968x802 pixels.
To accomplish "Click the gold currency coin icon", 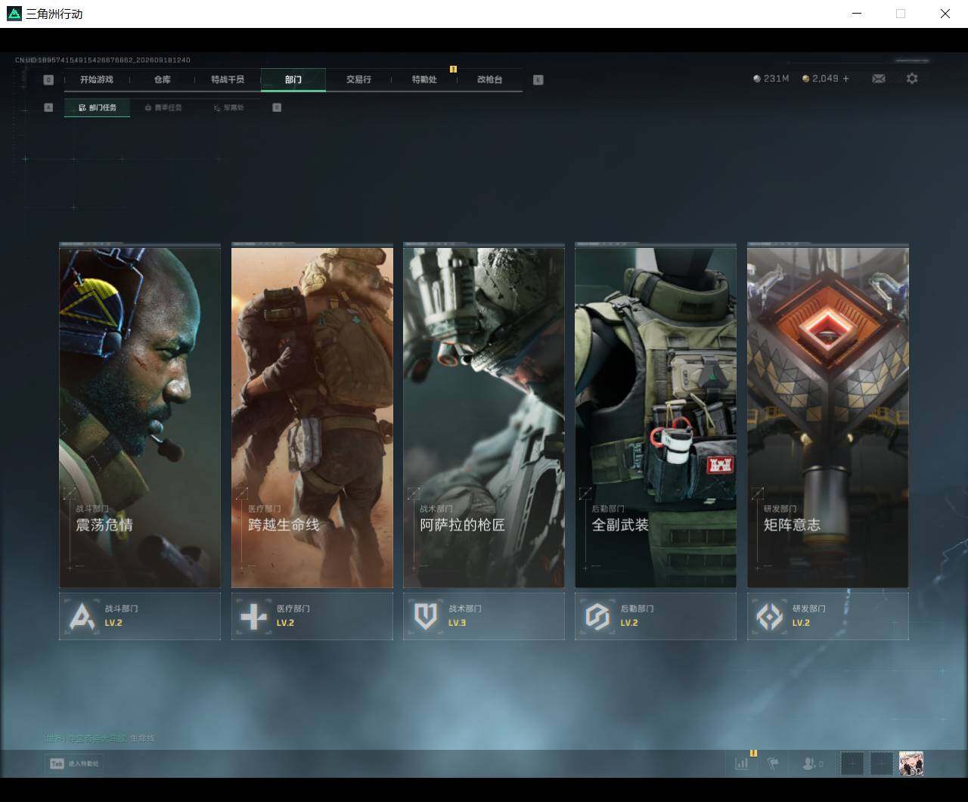I will [x=806, y=79].
